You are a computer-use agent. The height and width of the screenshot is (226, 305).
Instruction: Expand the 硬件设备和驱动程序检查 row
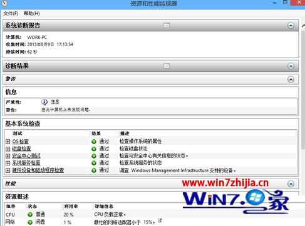[x=8, y=170]
